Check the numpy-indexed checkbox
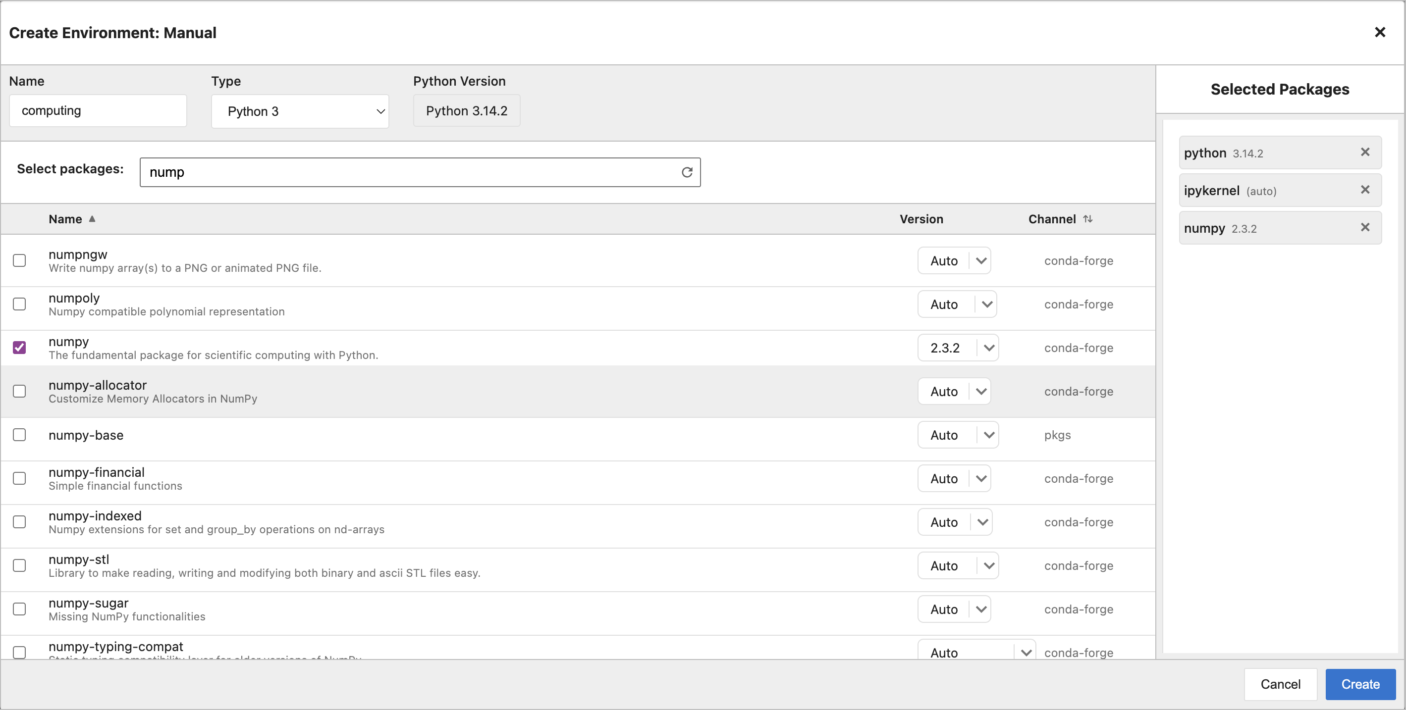Screen dimensions: 1406x710 coord(19,522)
